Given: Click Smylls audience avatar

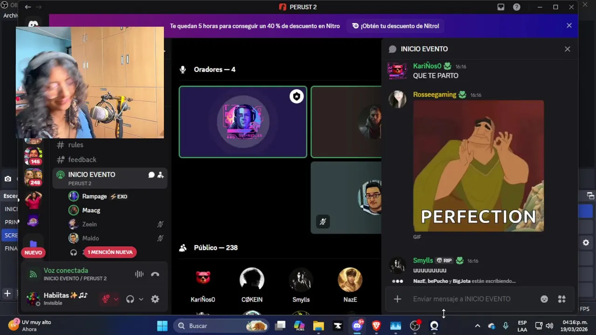Looking at the screenshot, I should pos(301,279).
